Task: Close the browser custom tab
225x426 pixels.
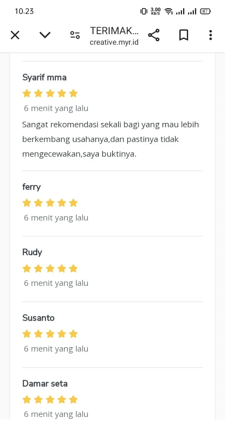Action: [15, 35]
